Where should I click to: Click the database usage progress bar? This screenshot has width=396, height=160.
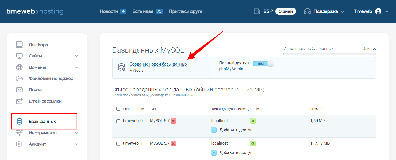[330, 54]
